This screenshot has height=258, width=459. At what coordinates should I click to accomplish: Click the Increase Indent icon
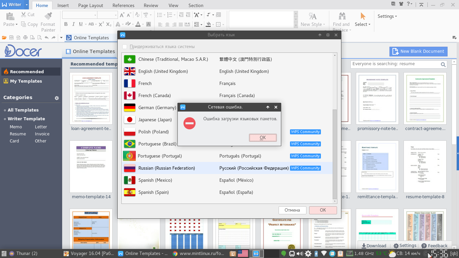pyautogui.click(x=189, y=15)
